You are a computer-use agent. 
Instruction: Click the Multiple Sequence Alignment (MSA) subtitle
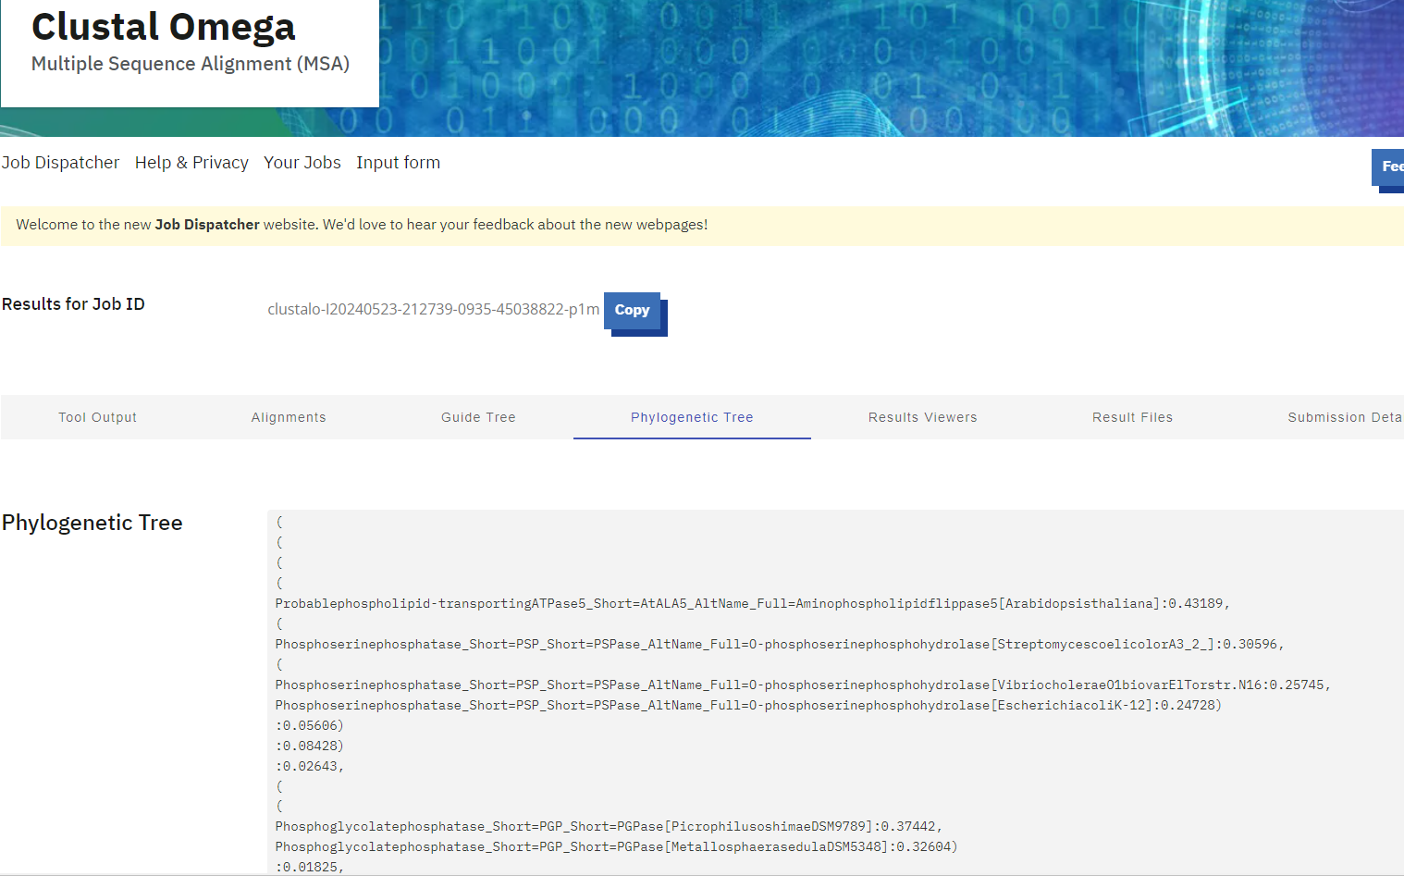191,64
